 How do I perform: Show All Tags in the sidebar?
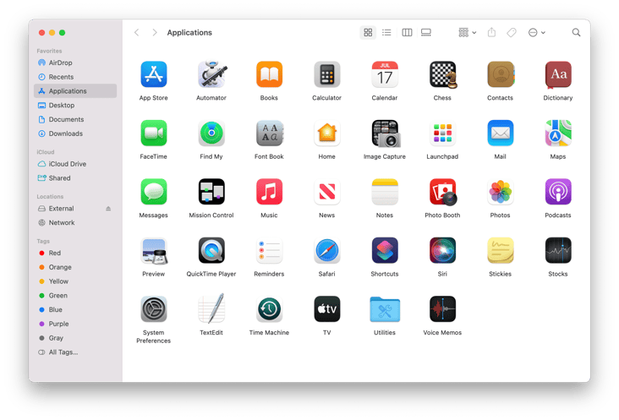point(75,352)
